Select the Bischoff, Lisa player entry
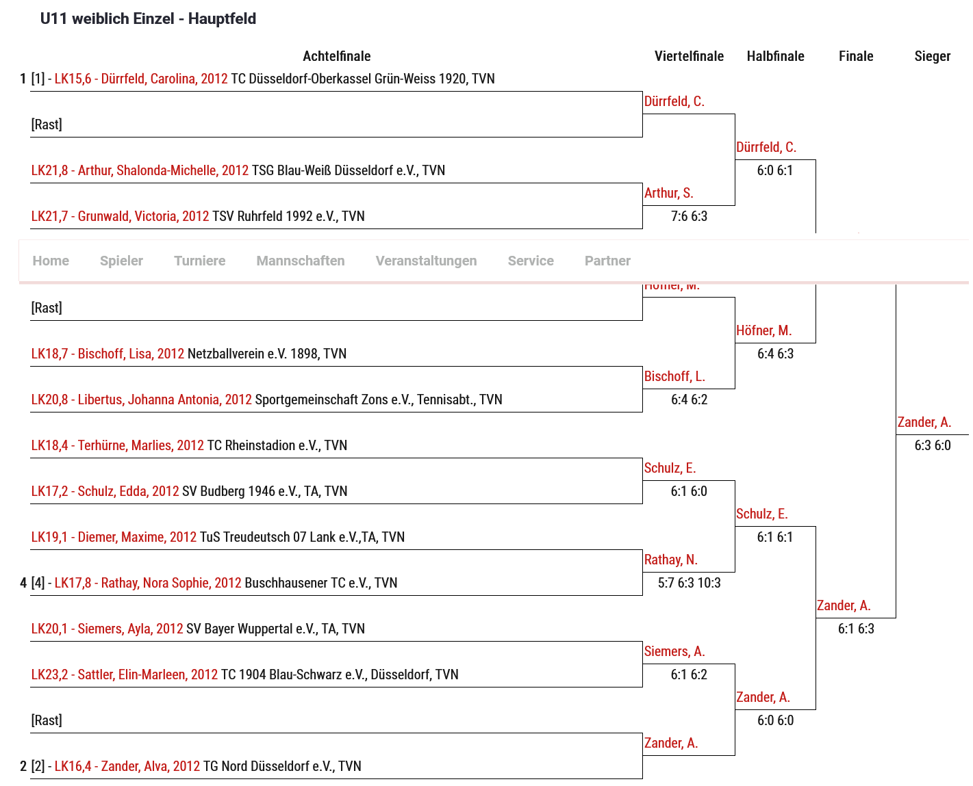 coord(108,354)
